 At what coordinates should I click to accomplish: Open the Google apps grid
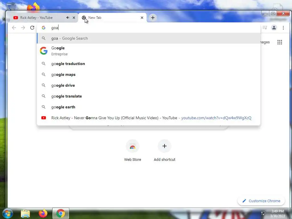pyautogui.click(x=279, y=42)
